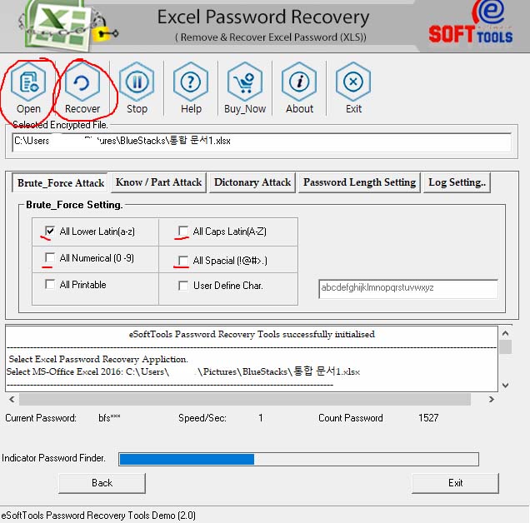Image resolution: width=530 pixels, height=523 pixels.
Task: Click the log line 'Select Excel Password Recovery Appliction.'
Action: click(x=98, y=359)
